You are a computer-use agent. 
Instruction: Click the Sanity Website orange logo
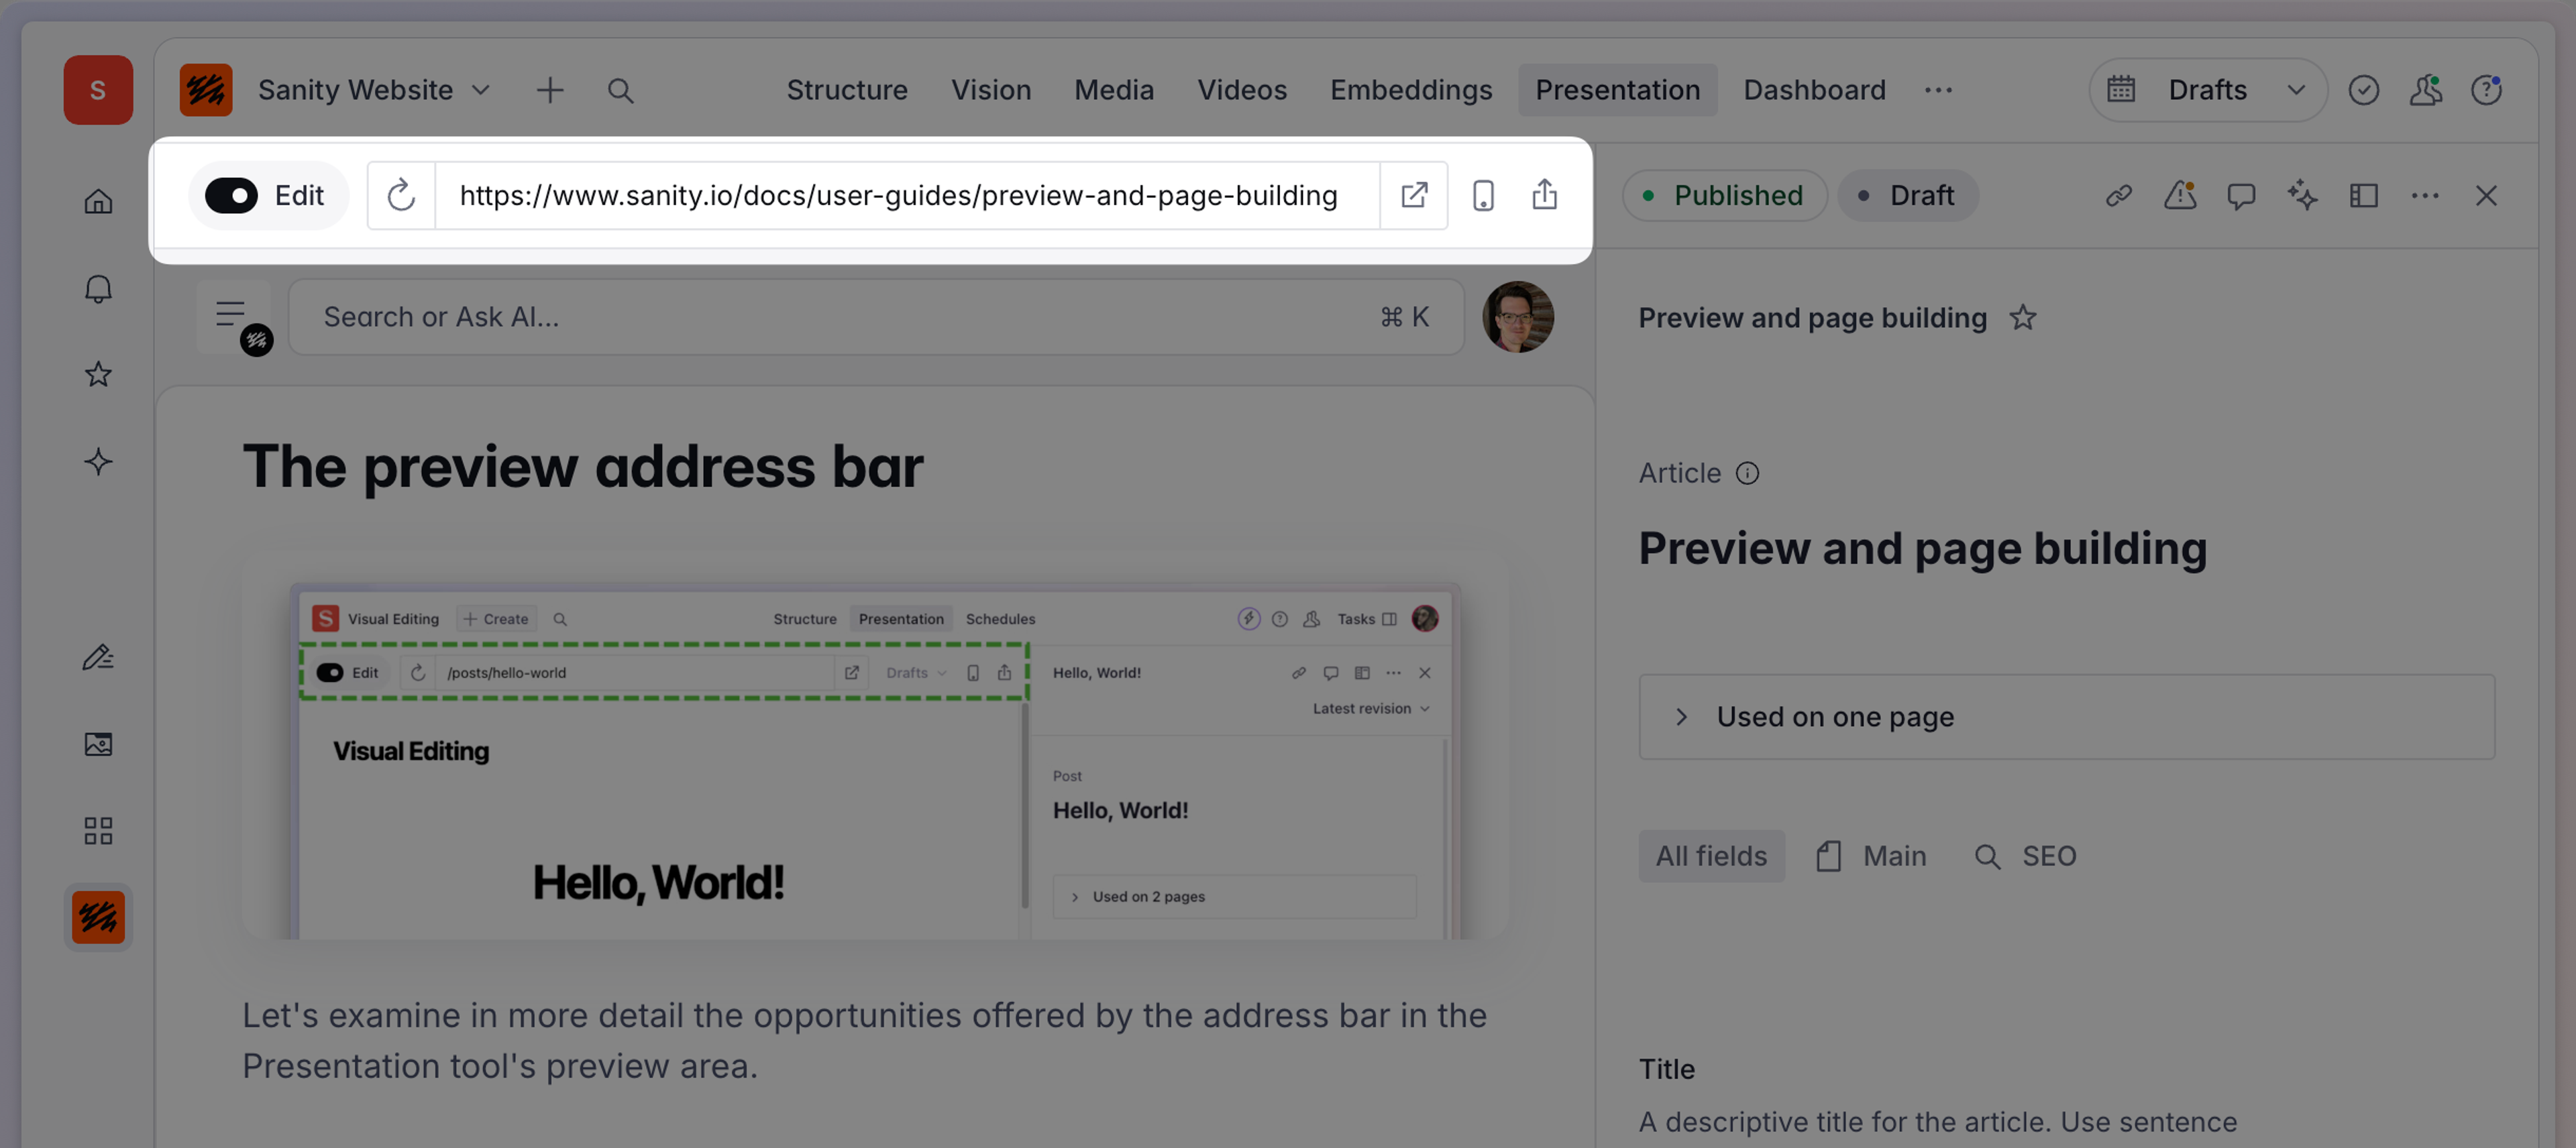point(206,90)
